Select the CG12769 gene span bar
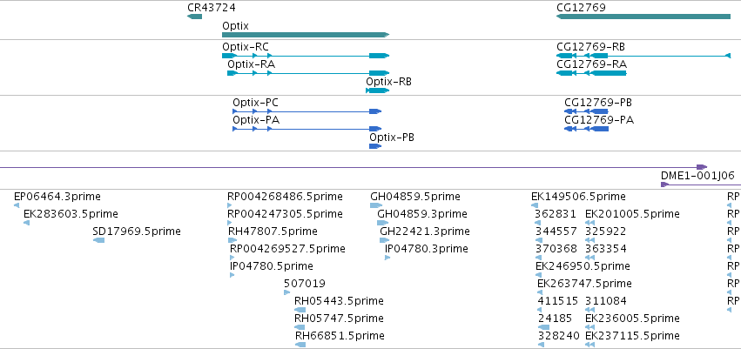Screen dimensions: 741x349 pyautogui.click(x=643, y=17)
